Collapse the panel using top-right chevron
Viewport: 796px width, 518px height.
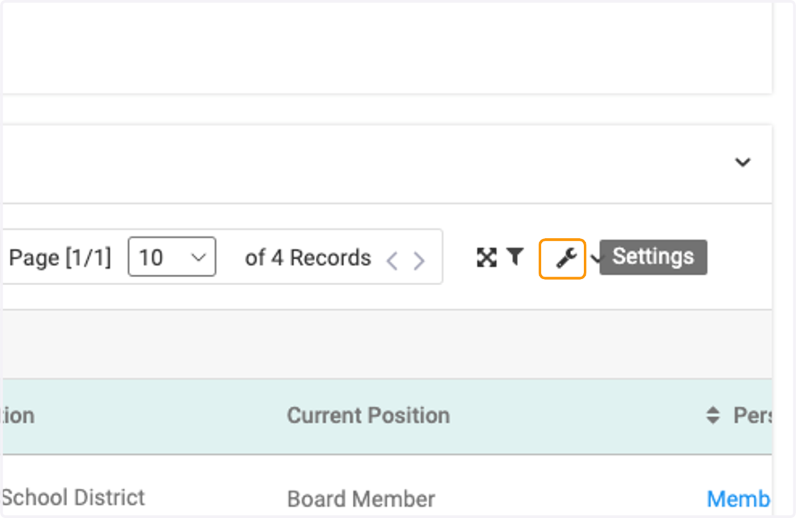[743, 162]
